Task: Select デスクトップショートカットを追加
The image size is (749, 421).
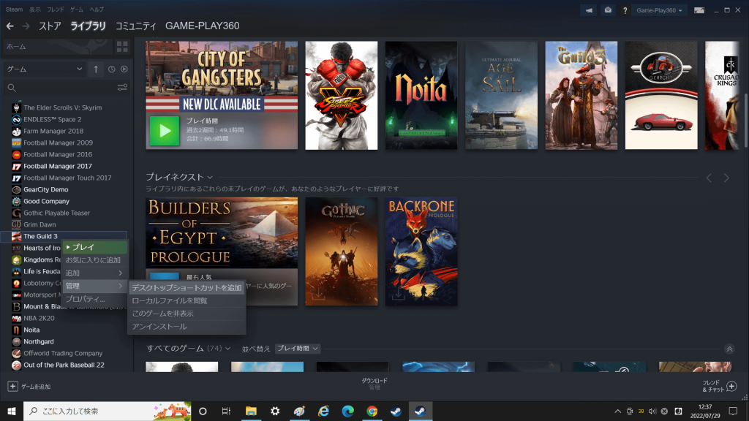Action: pyautogui.click(x=187, y=288)
